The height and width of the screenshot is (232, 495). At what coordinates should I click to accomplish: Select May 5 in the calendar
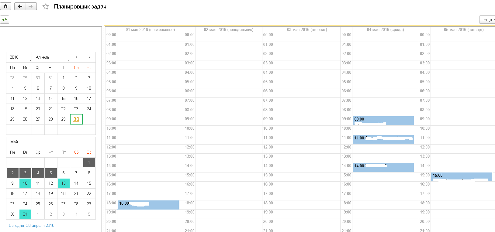51,173
